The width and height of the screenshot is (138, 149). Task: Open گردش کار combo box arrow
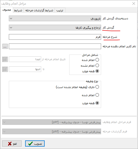pyautogui.click(x=11, y=28)
